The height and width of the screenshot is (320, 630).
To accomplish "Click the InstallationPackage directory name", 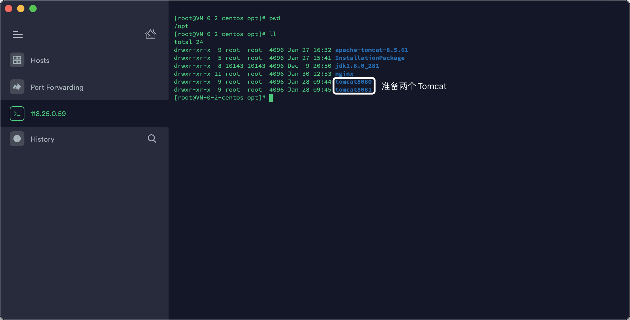I will click(x=370, y=58).
